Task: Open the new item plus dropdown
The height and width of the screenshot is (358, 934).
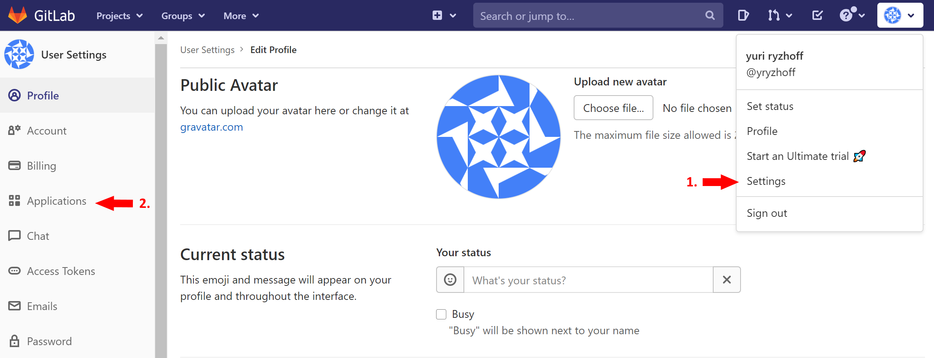Action: (x=444, y=16)
